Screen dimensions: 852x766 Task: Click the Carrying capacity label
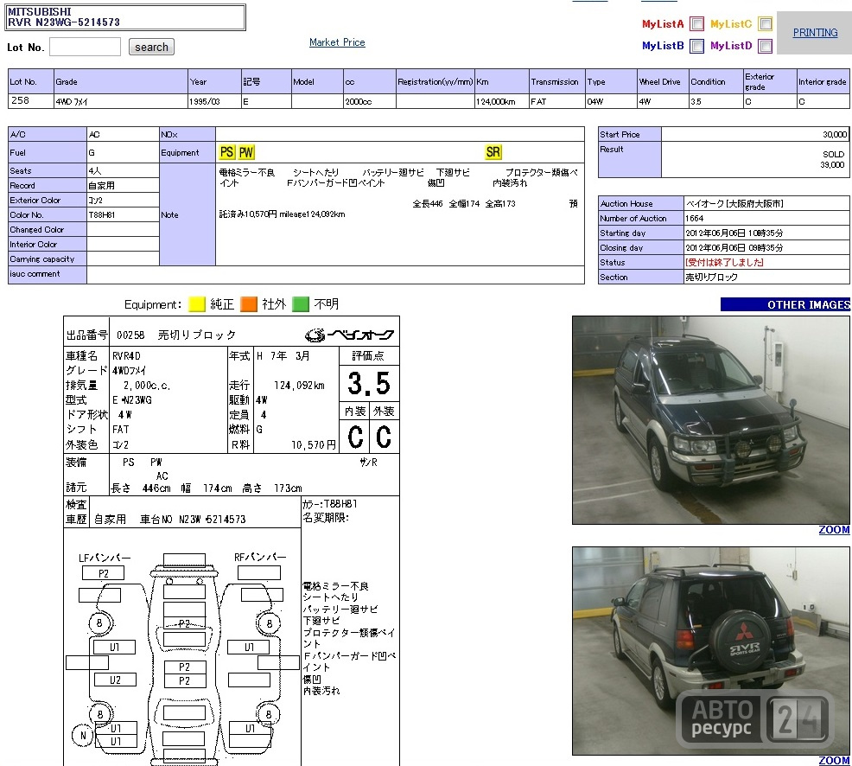pos(48,259)
